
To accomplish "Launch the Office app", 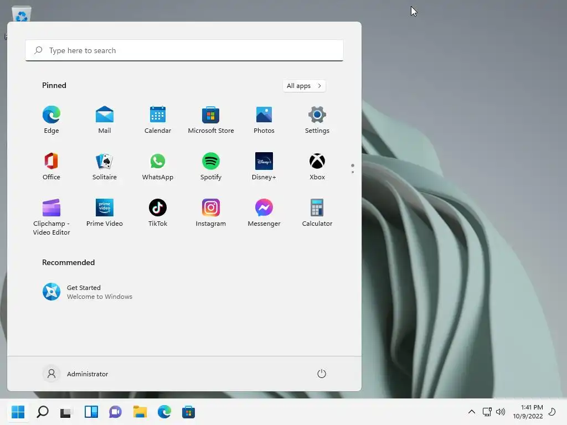I will coord(51,166).
